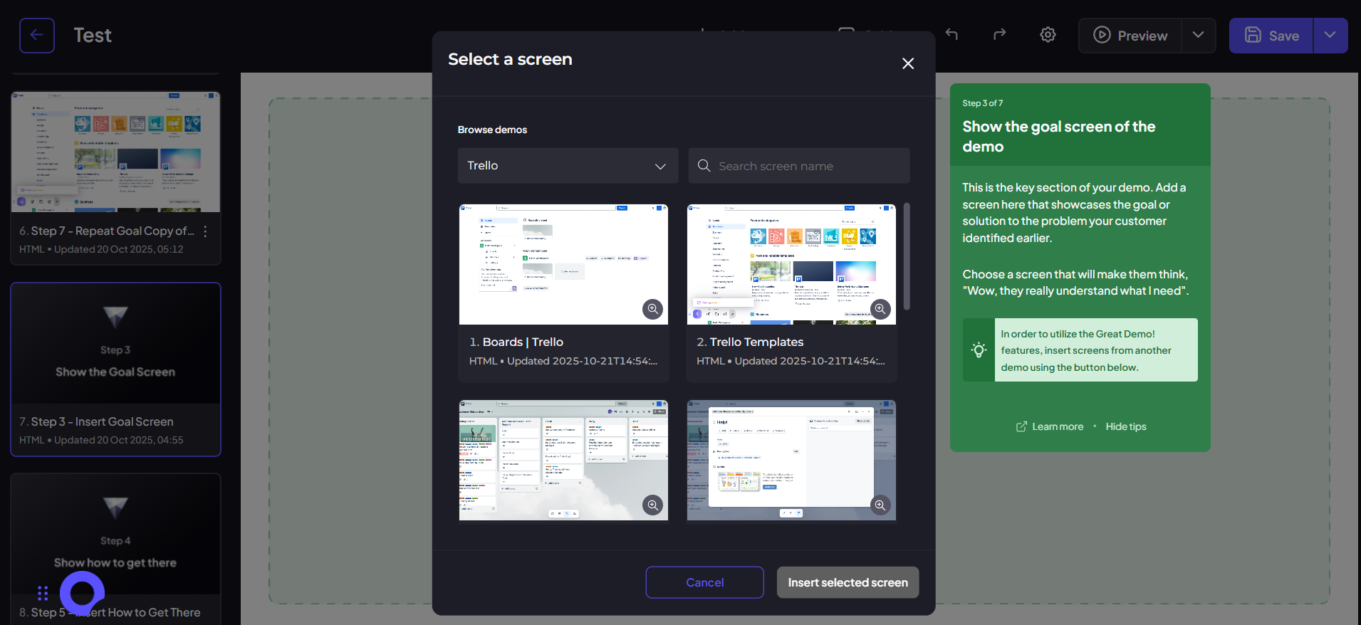Expand the Preview dropdown arrow
Screen dimensions: 1361x625
click(1199, 36)
